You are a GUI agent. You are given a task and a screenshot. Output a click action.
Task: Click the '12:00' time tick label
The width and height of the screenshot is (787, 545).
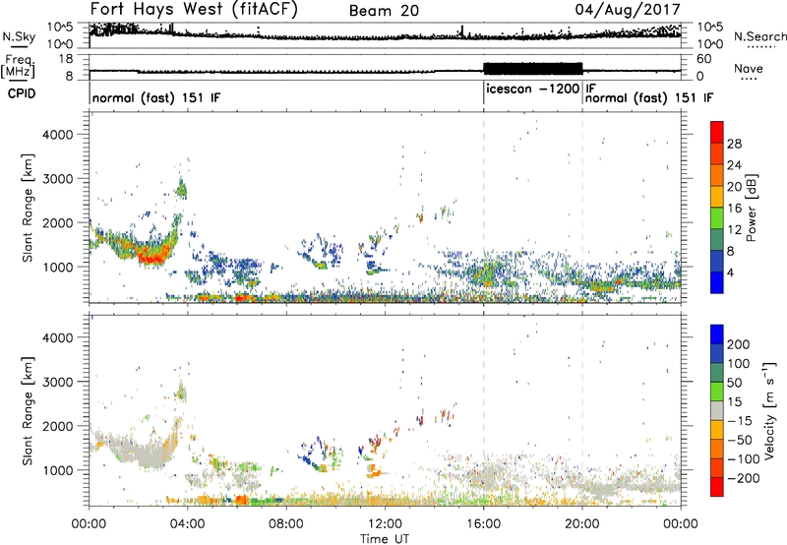click(x=385, y=524)
